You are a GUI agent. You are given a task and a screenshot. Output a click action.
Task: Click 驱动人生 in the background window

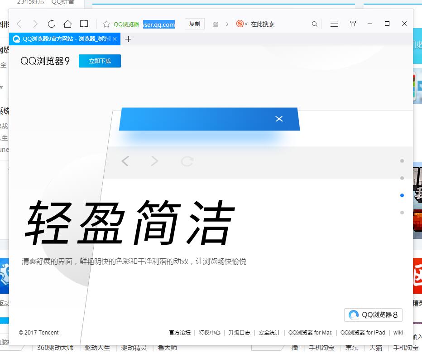pyautogui.click(x=97, y=348)
